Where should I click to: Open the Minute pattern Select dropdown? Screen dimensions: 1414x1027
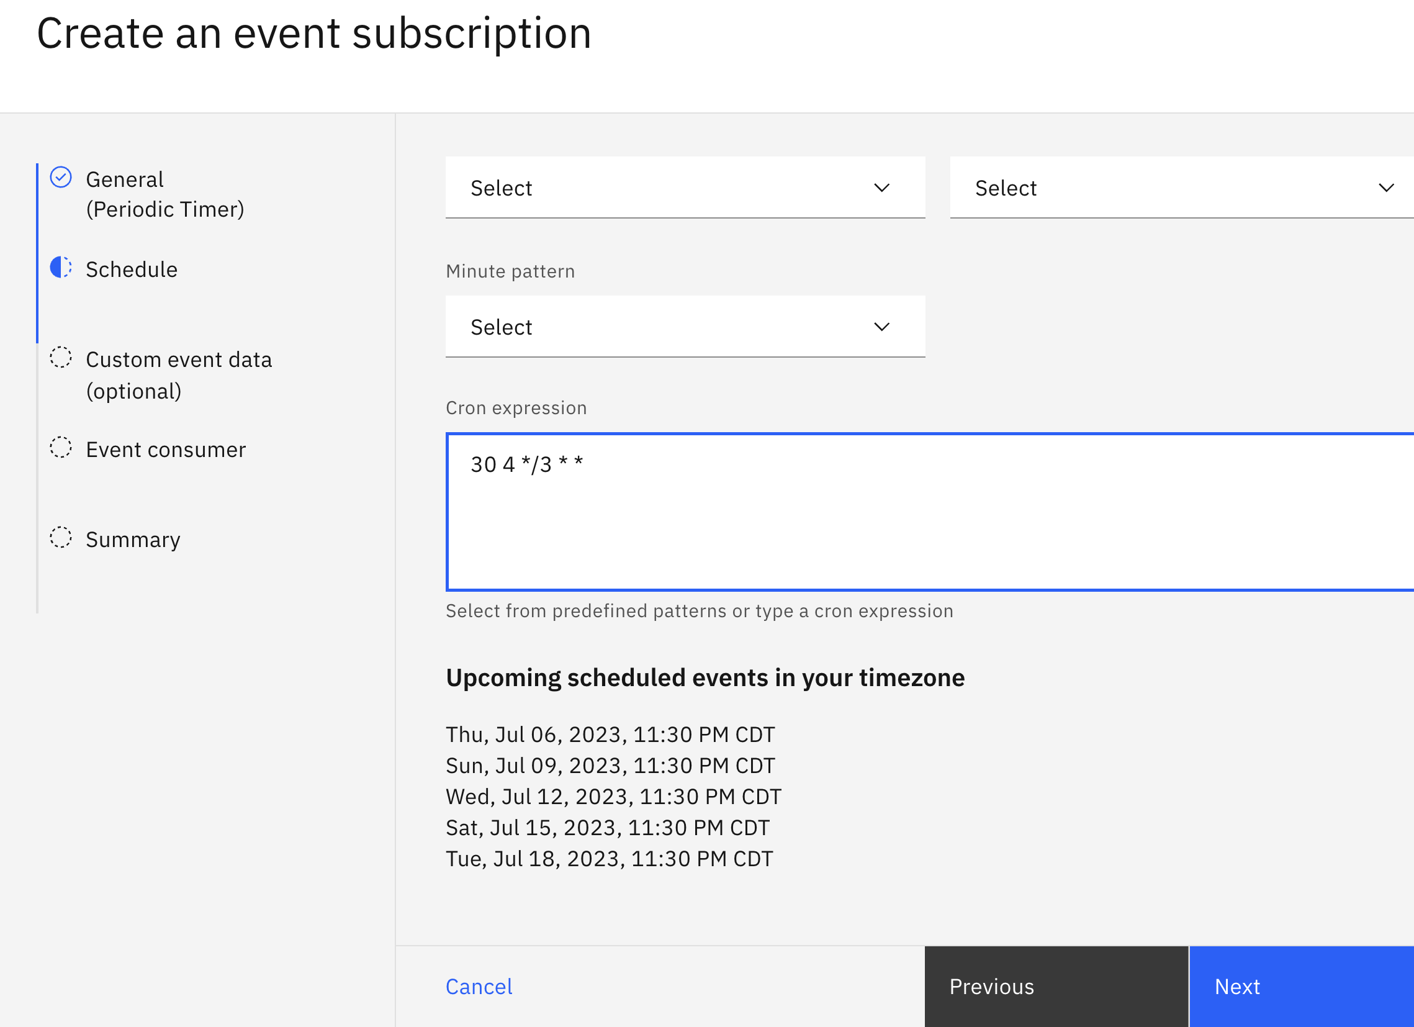pos(685,327)
